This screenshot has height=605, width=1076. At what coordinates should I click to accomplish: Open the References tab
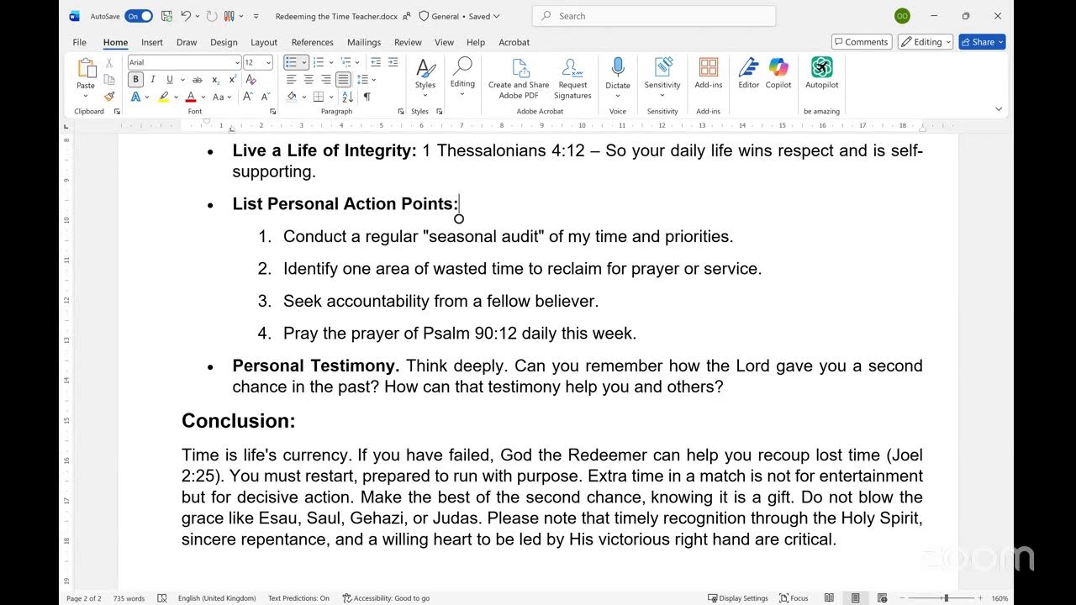click(x=312, y=42)
